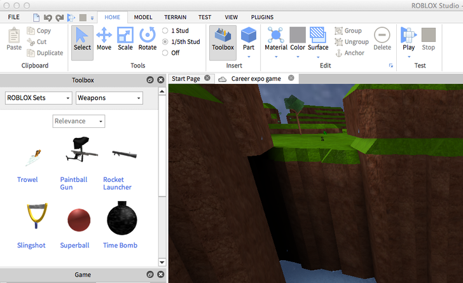Screen dimensions: 463x283
Task: Cut the selection with Cut
Action: tap(37, 41)
